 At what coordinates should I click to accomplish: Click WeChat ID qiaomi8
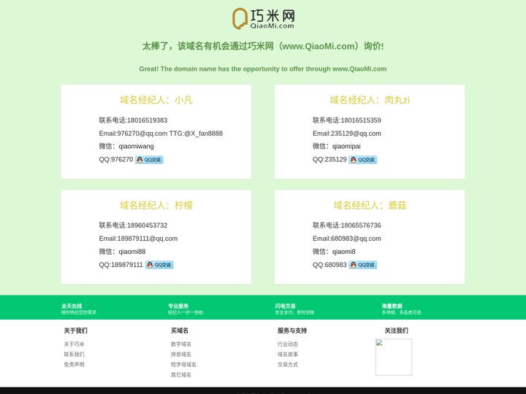(x=344, y=252)
